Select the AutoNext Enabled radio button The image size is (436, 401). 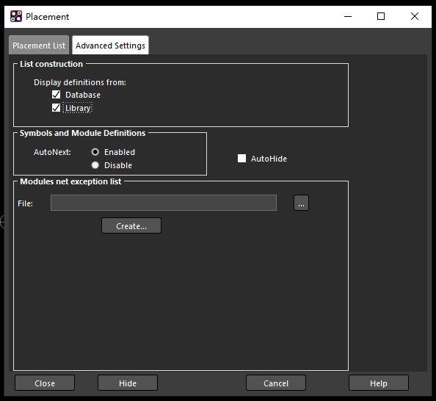(x=95, y=152)
